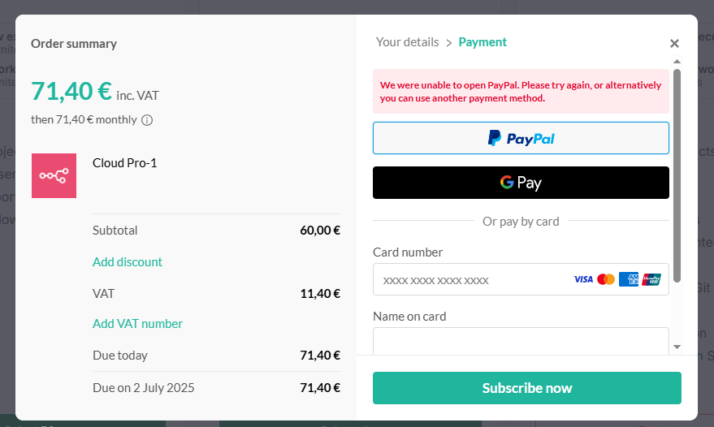714x427 pixels.
Task: Go back to Your details step
Action: [407, 42]
